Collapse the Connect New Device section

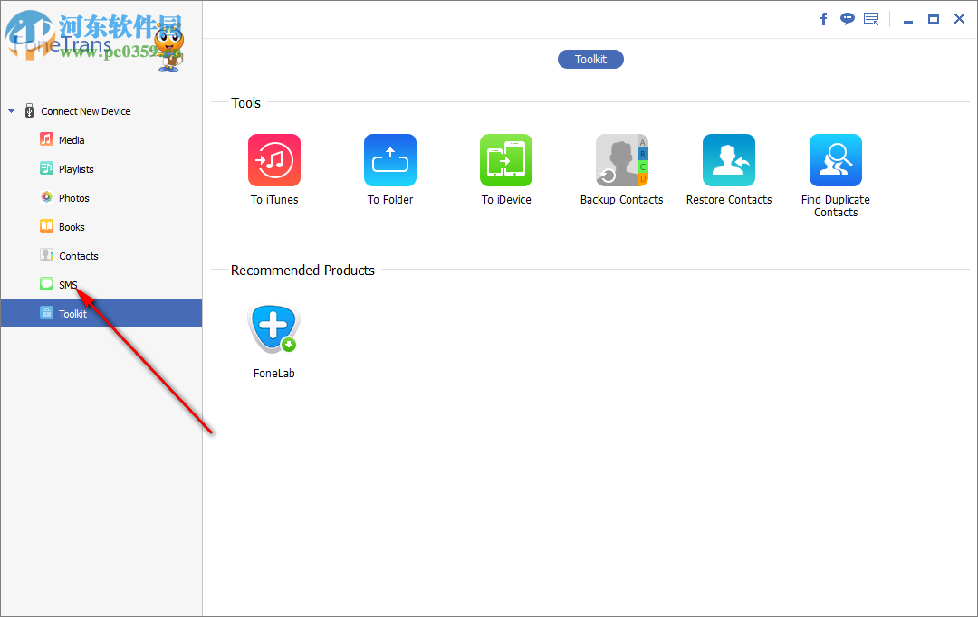(x=11, y=110)
